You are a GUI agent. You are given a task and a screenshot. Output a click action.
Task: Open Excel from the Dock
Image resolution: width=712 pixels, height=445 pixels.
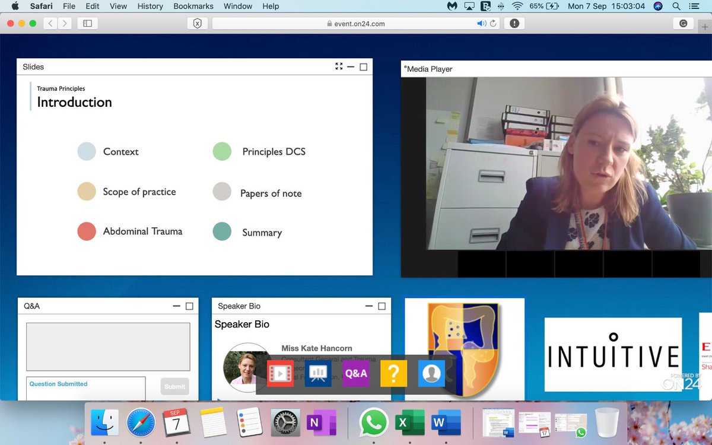pyautogui.click(x=411, y=423)
